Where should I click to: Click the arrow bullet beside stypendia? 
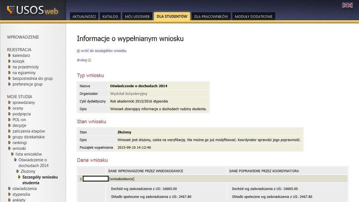coord(9,194)
